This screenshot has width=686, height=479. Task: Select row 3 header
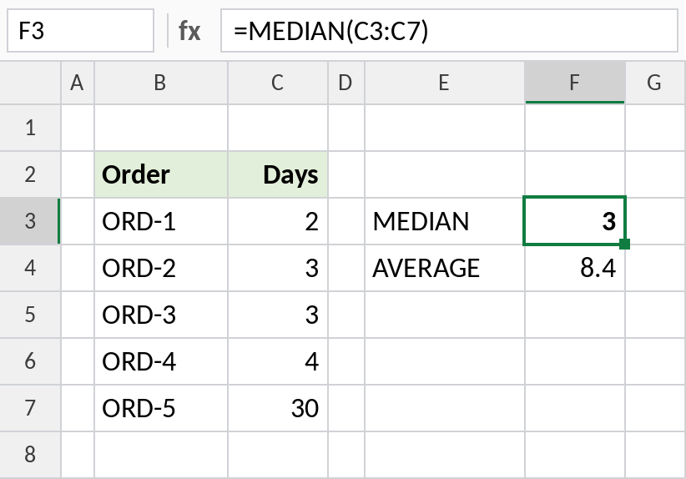point(30,221)
